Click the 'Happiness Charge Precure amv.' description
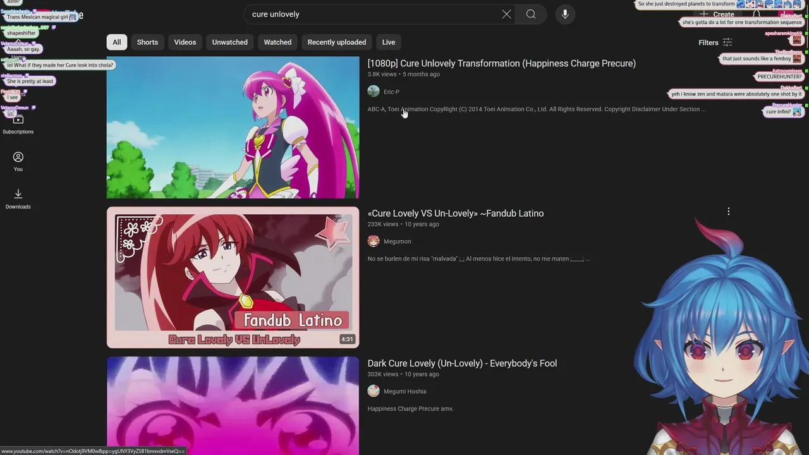This screenshot has width=809, height=455. click(410, 409)
